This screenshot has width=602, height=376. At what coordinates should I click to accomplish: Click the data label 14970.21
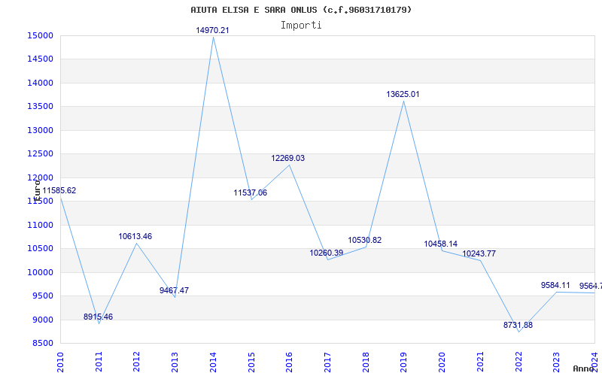[212, 30]
